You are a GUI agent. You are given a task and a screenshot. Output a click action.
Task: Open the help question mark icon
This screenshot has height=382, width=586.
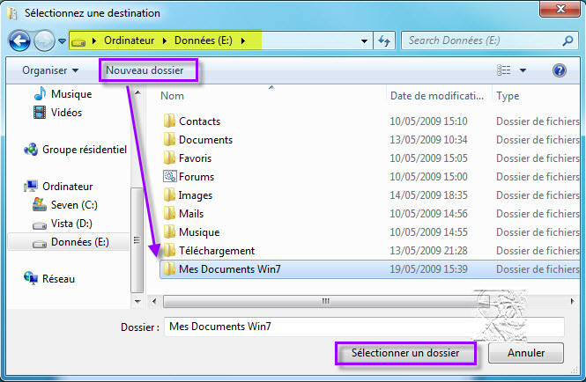point(559,70)
